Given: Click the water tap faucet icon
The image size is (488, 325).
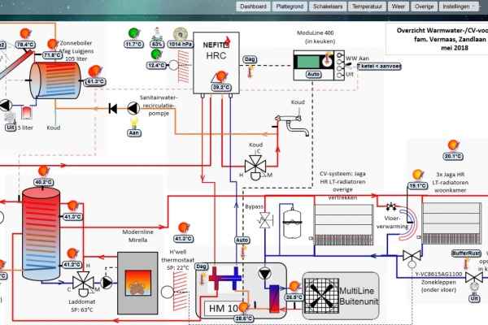Looking at the screenshot, I should [x=292, y=124].
